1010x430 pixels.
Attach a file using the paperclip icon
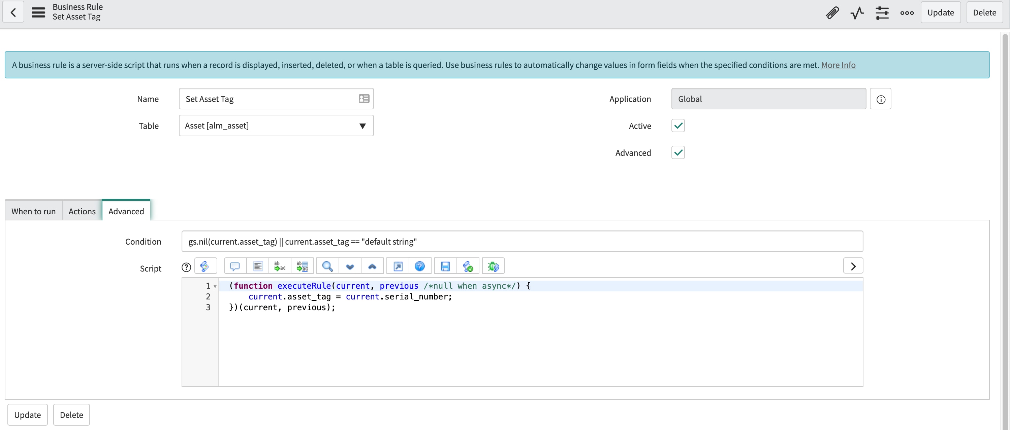(x=832, y=12)
